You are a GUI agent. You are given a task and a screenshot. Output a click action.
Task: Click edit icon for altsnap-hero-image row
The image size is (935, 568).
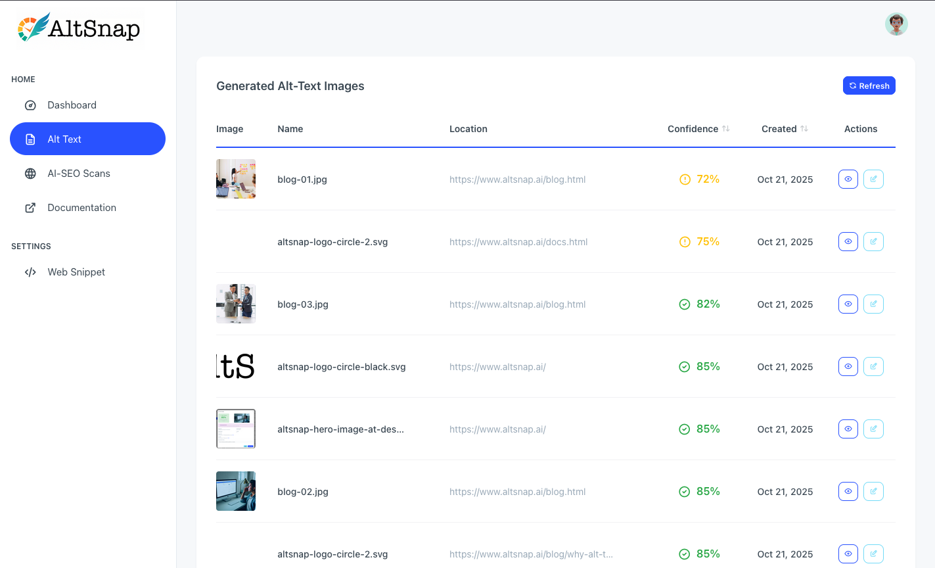(x=873, y=429)
